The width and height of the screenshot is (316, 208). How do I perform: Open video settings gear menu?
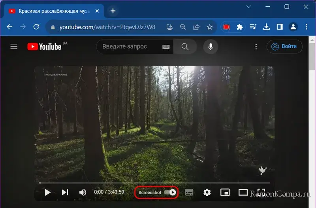pos(207,193)
